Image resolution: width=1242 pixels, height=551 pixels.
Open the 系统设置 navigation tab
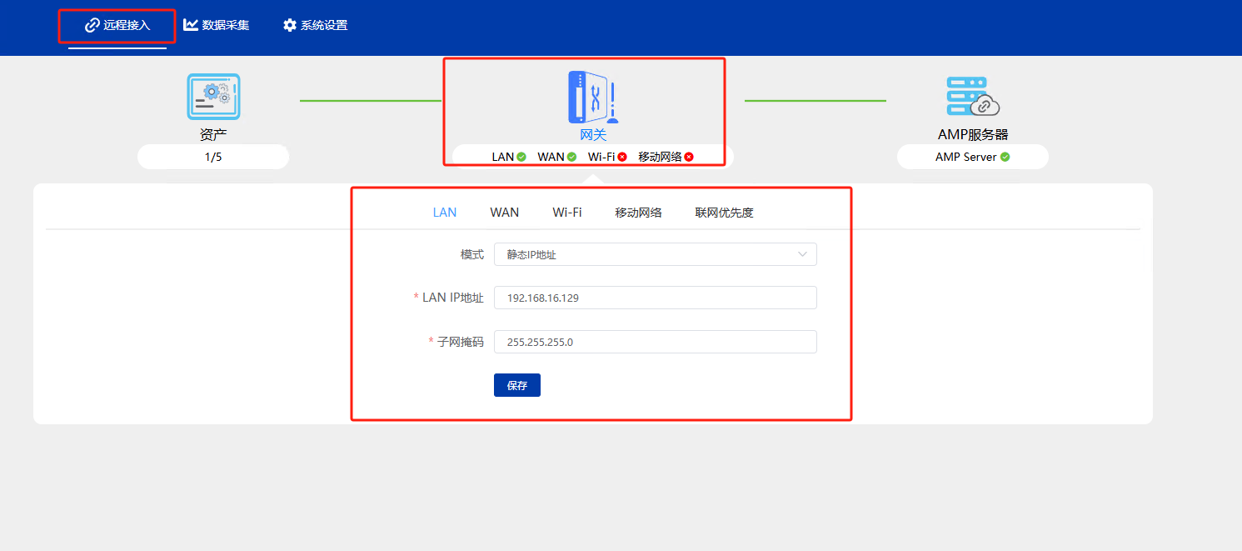(x=315, y=25)
